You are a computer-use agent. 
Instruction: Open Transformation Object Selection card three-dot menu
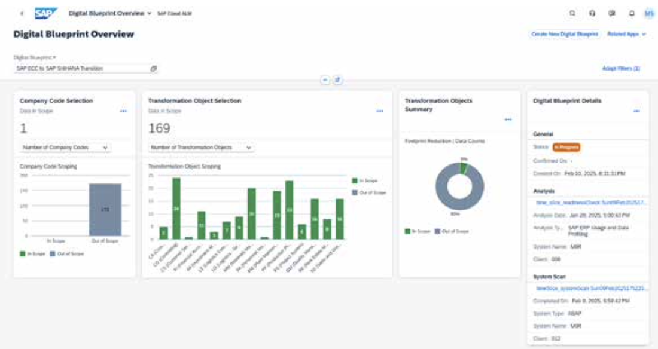(x=380, y=111)
